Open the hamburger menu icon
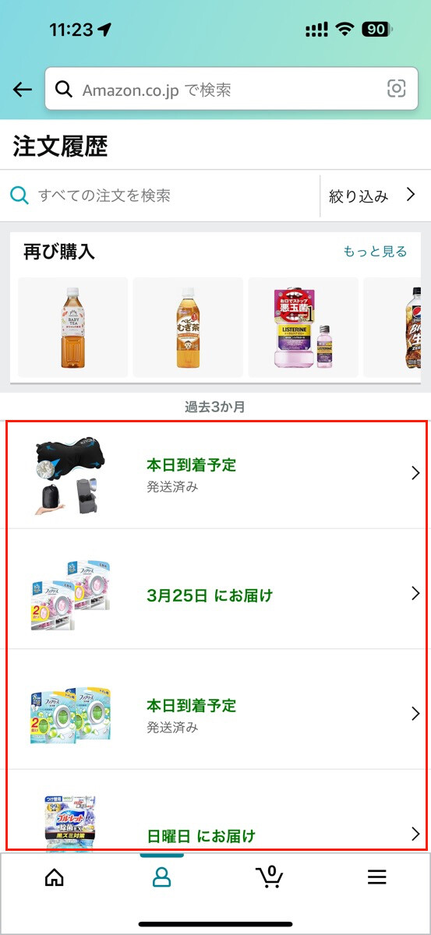 pyautogui.click(x=377, y=877)
